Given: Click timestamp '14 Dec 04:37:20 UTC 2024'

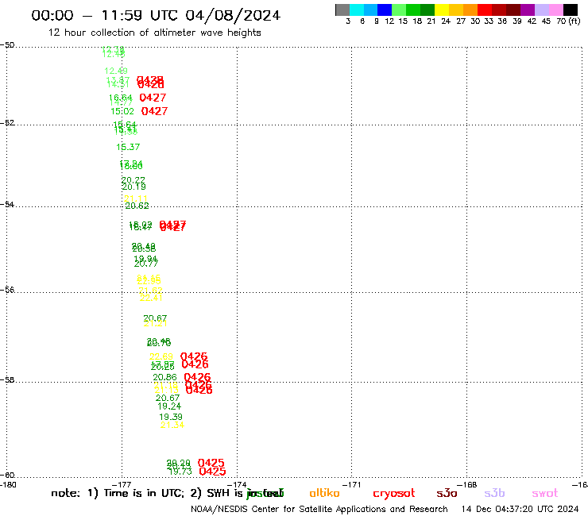Looking at the screenshot, I should (520, 509).
